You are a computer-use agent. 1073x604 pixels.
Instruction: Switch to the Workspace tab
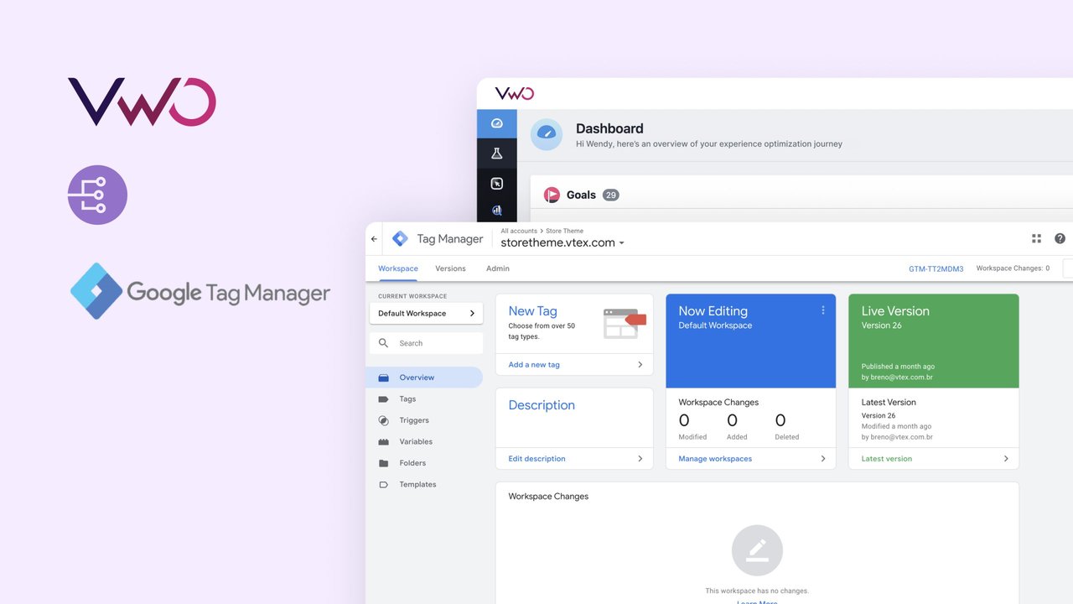tap(398, 268)
